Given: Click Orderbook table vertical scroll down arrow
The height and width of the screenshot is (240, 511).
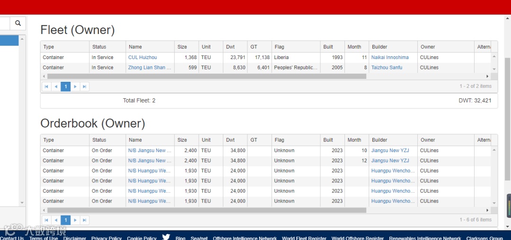Looking at the screenshot, I should point(494,203).
